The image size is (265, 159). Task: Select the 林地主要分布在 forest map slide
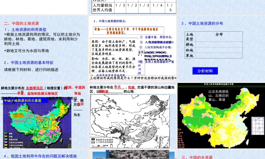point(132,116)
